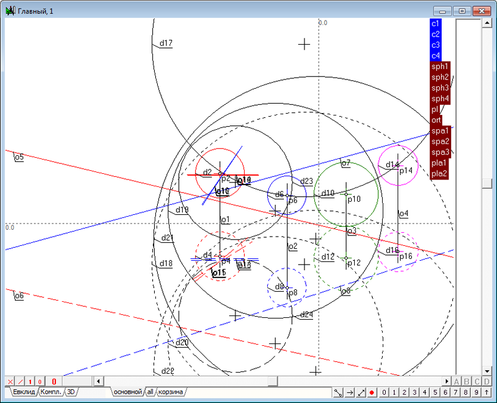497x403 pixels.
Task: Select the c1 item in the side list
Action: [435, 24]
